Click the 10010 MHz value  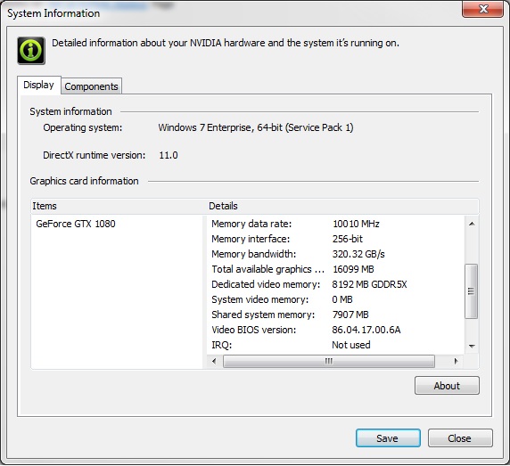[356, 224]
